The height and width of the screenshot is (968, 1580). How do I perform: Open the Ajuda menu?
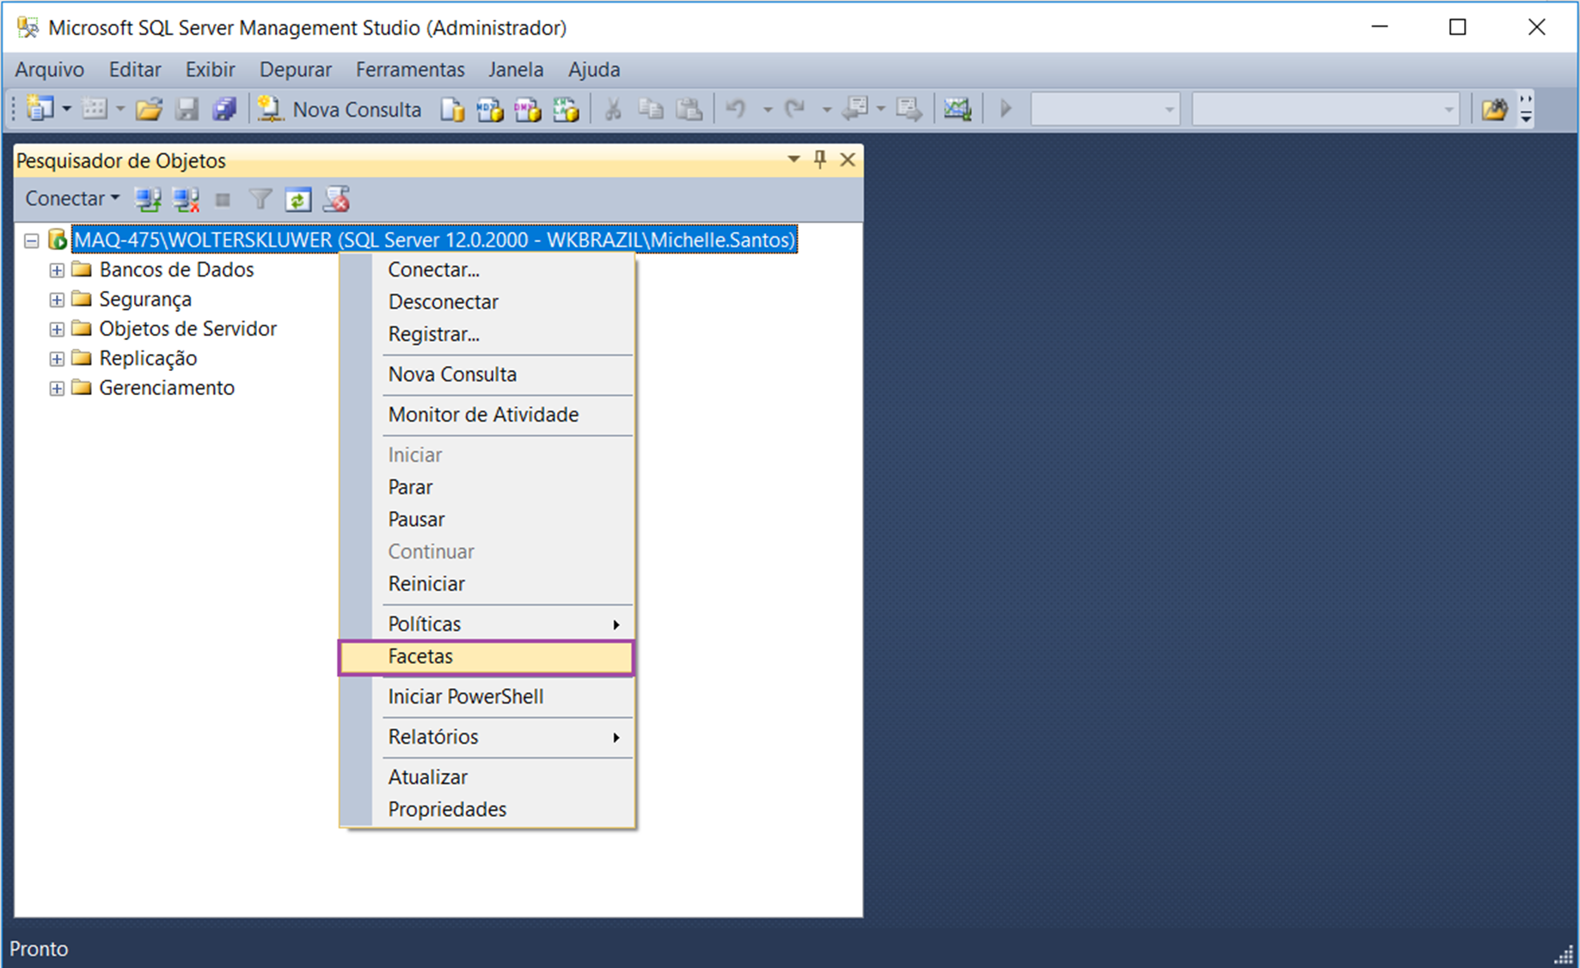594,70
